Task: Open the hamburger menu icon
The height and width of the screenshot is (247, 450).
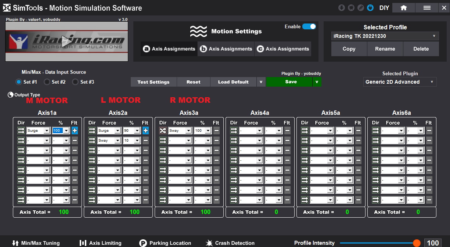Action: tap(427, 8)
